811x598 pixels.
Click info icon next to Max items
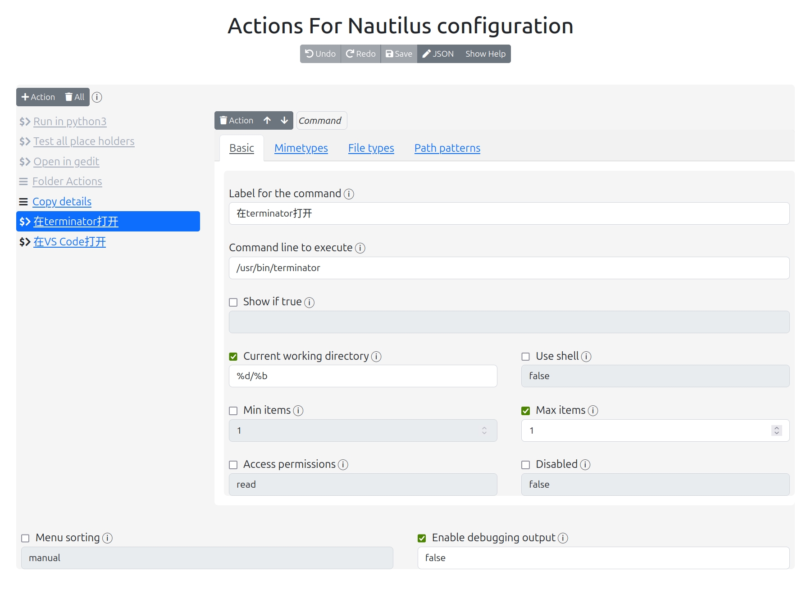(593, 411)
